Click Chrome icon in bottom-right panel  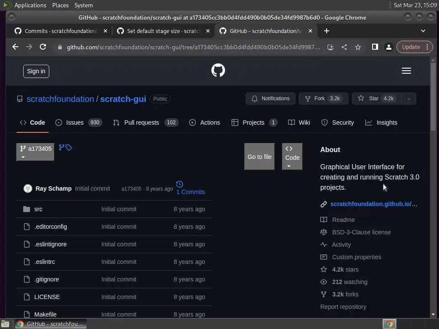[389, 324]
